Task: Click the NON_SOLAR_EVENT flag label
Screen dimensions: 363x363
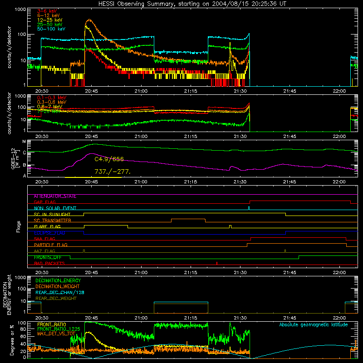Action: click(x=55, y=208)
